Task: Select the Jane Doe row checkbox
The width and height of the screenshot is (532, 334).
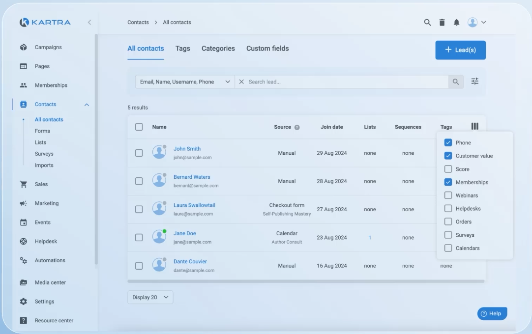Action: [139, 237]
